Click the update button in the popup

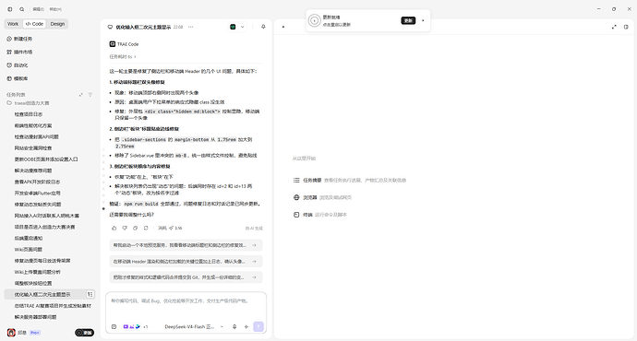pos(408,20)
